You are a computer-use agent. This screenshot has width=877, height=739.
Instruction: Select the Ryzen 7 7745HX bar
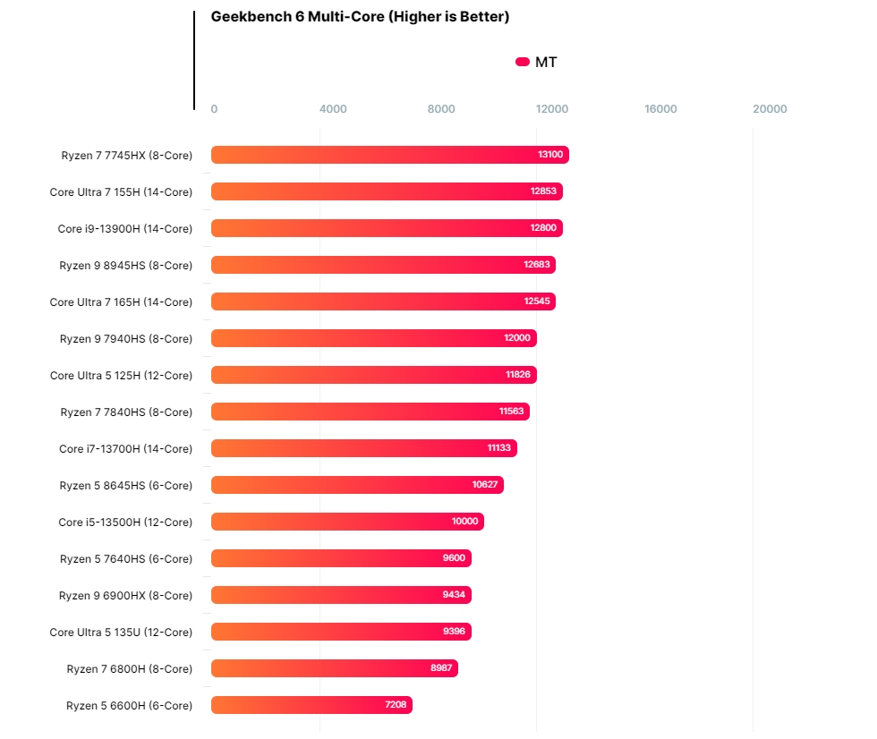pyautogui.click(x=389, y=155)
